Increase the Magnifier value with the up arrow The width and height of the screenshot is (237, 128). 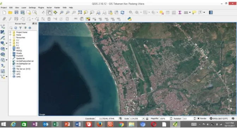pyautogui.click(x=171, y=118)
